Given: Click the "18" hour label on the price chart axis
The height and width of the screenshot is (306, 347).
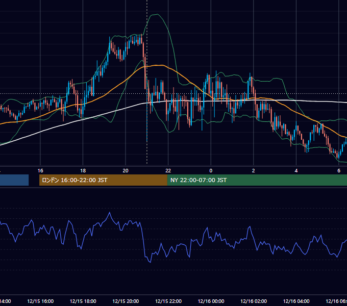Looking at the screenshot, I should [x=83, y=171].
